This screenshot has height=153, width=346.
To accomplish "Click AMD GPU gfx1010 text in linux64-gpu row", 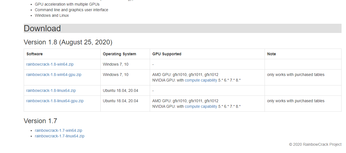I will click(x=185, y=101).
